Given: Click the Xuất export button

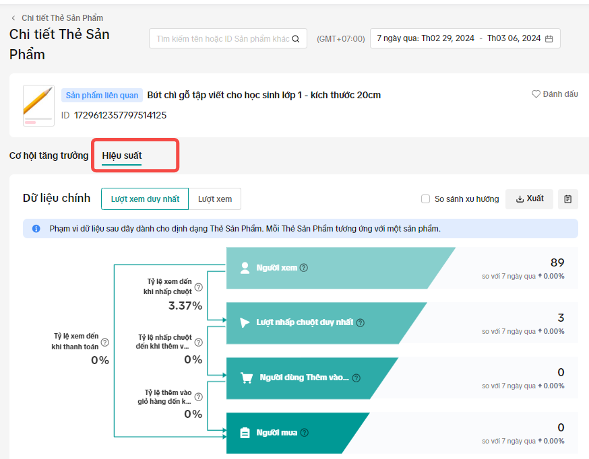Looking at the screenshot, I should coord(530,199).
